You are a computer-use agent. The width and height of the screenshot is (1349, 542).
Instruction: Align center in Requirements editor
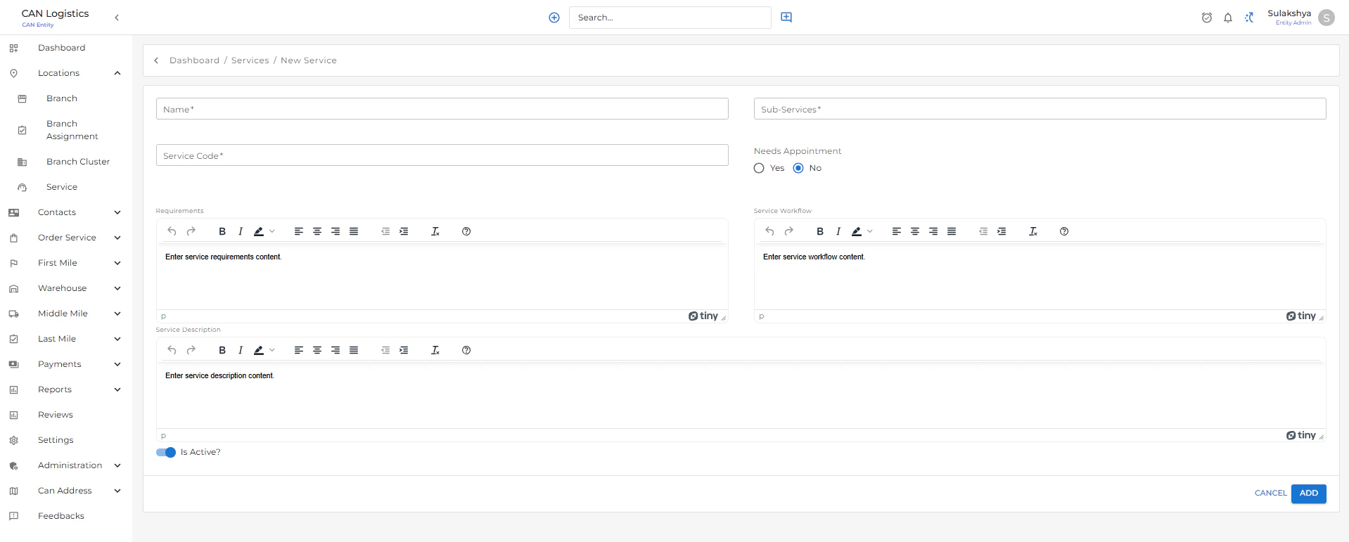pos(317,231)
